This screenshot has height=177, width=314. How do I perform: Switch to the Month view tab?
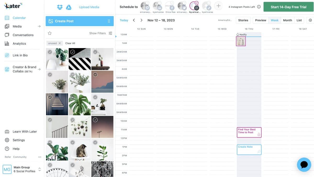coord(287,20)
